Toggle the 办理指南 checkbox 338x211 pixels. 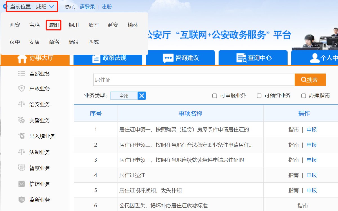(304, 96)
